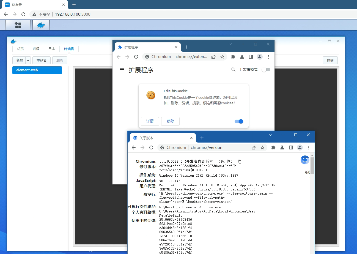357x254 pixels.
Task: Click 移除 to remove EditThisCookie
Action: click(171, 121)
